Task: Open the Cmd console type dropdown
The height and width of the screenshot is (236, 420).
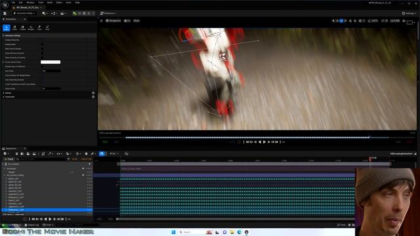Action: [48, 225]
